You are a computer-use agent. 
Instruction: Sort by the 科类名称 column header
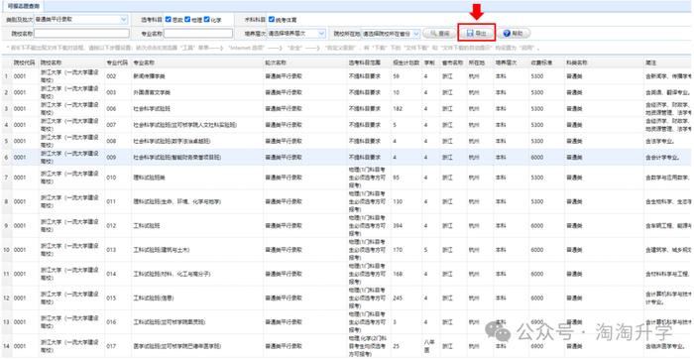pyautogui.click(x=577, y=62)
